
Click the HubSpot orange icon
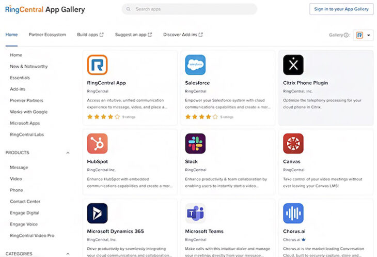pos(97,144)
